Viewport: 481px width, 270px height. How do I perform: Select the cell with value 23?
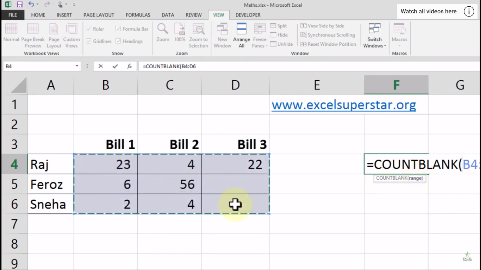coord(106,164)
